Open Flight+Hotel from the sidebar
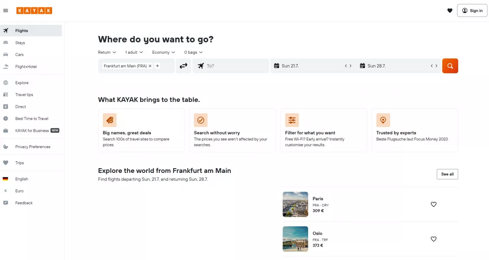 (31, 67)
